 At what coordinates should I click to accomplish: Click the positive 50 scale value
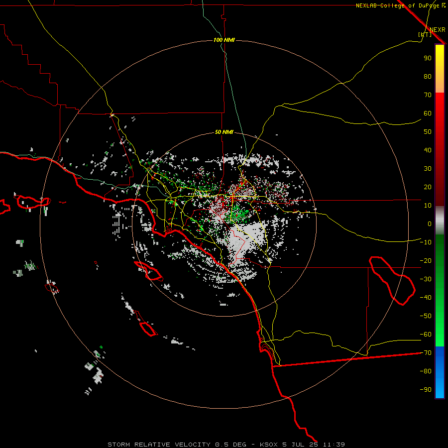tap(428, 132)
